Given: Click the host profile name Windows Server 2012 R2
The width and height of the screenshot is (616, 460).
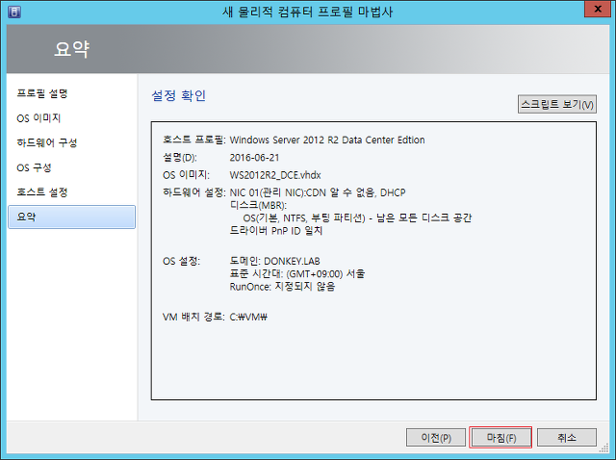Looking at the screenshot, I should (327, 140).
